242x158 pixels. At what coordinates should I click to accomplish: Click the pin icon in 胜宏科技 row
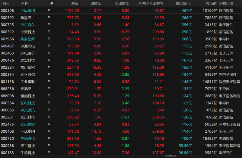[x=49, y=60]
